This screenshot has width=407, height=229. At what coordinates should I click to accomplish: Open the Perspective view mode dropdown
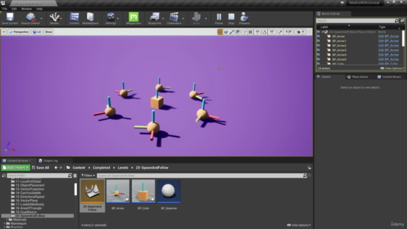[18, 32]
